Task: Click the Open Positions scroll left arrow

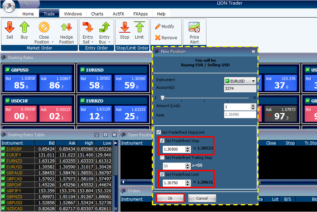Action: click(123, 182)
